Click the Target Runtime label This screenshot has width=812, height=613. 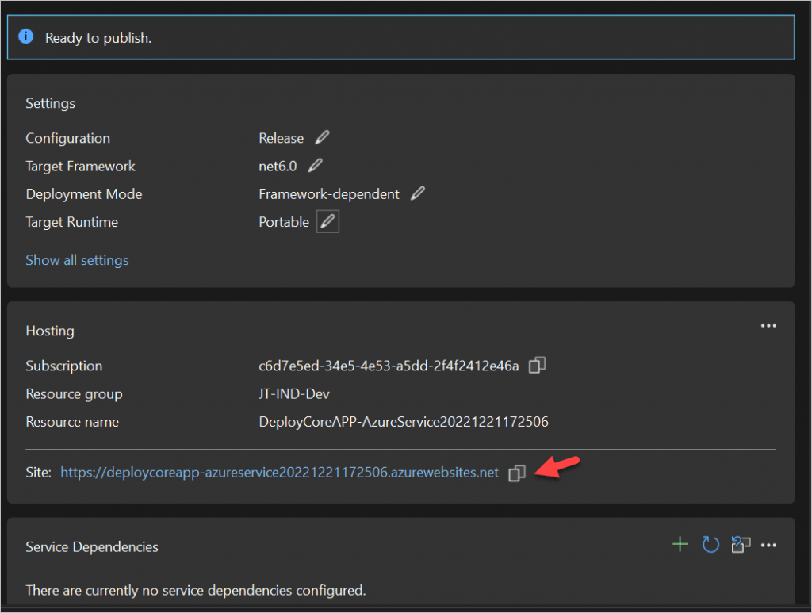(72, 222)
